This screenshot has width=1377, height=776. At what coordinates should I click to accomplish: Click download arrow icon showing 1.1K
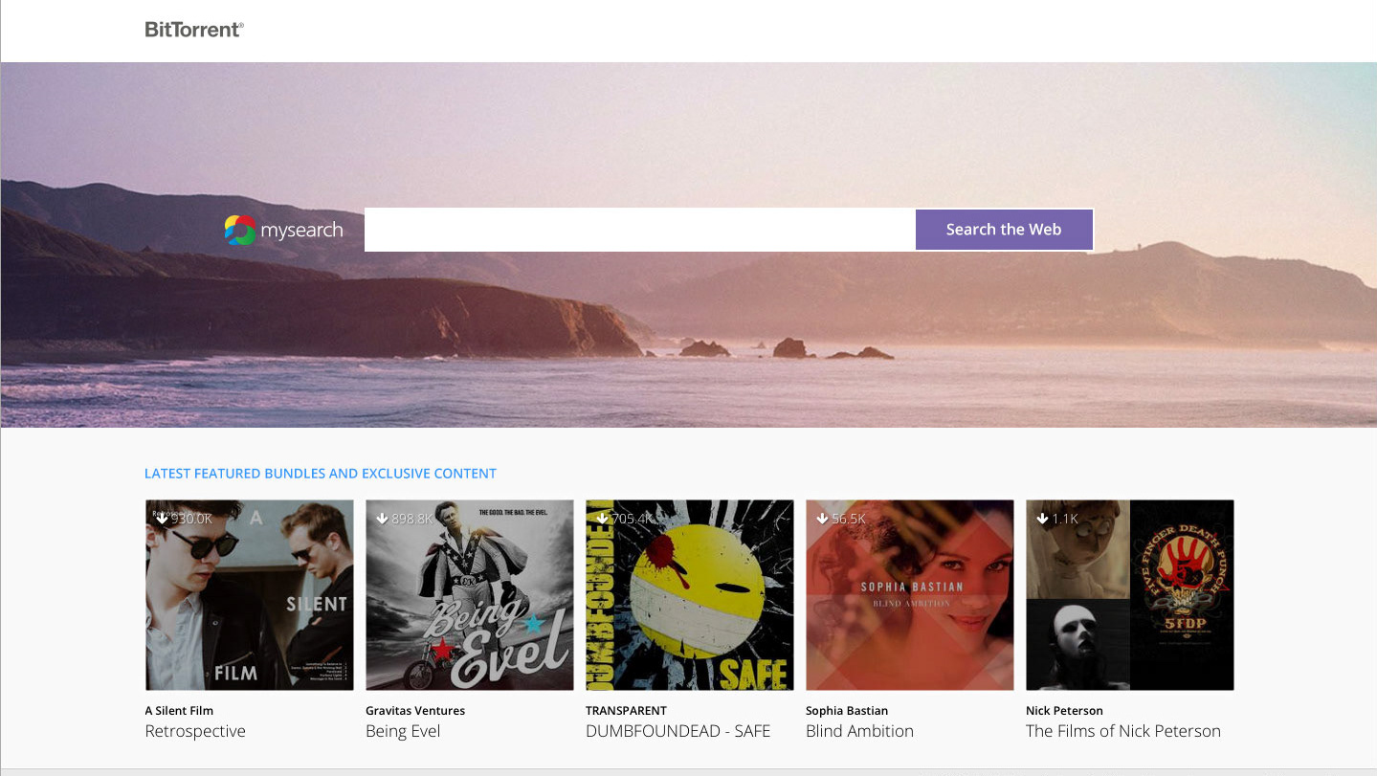click(1042, 519)
